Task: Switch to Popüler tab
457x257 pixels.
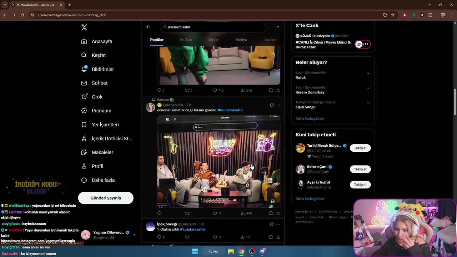Action: (x=157, y=40)
